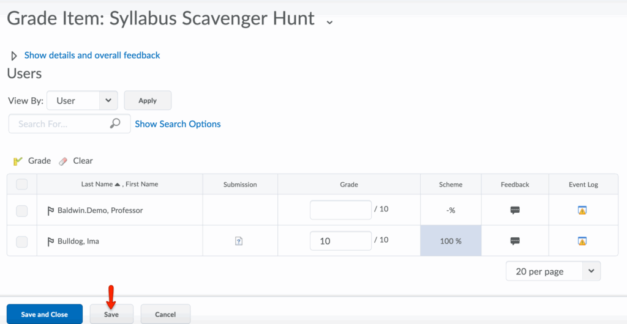
Task: Click the Save and Close button
Action: click(44, 314)
